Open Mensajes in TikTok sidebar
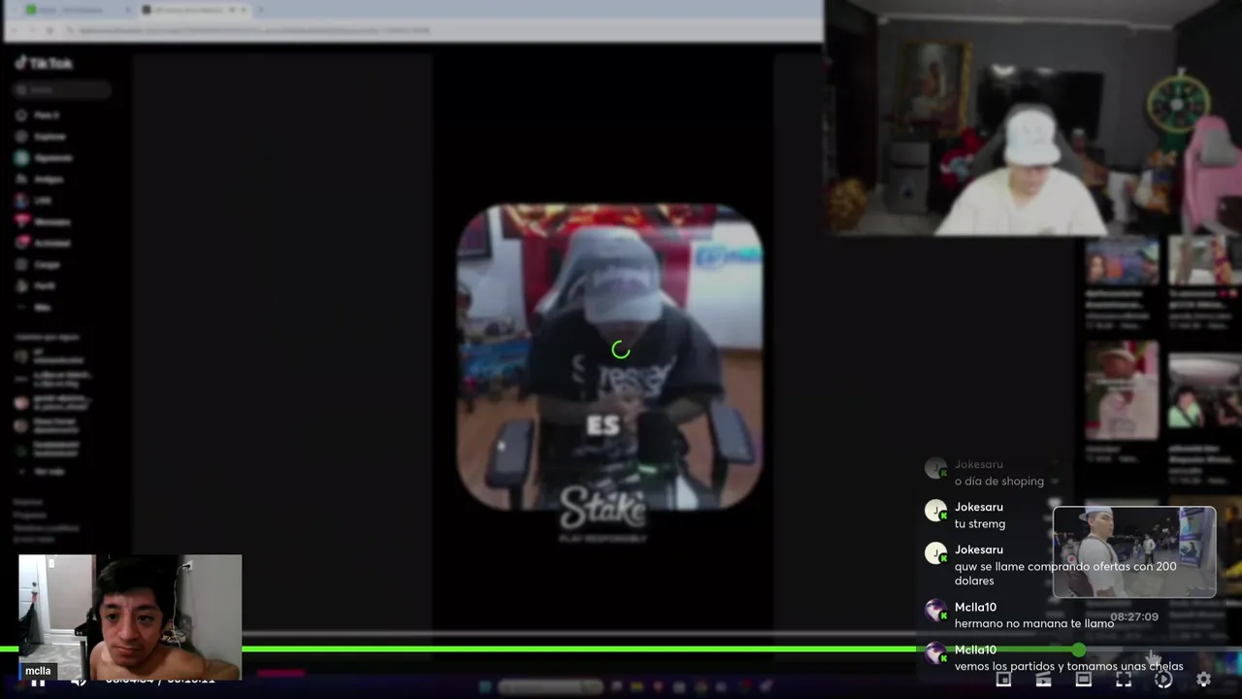 click(44, 221)
